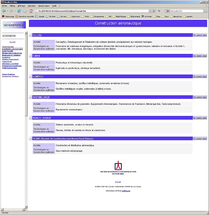Click En savoir plus for ROBERT RENARD
This screenshot has width=209, height=215.
coord(200,118)
